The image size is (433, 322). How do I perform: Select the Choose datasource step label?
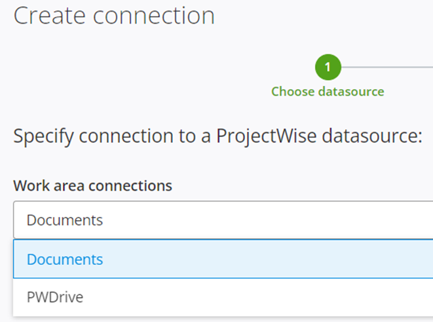pyautogui.click(x=328, y=92)
